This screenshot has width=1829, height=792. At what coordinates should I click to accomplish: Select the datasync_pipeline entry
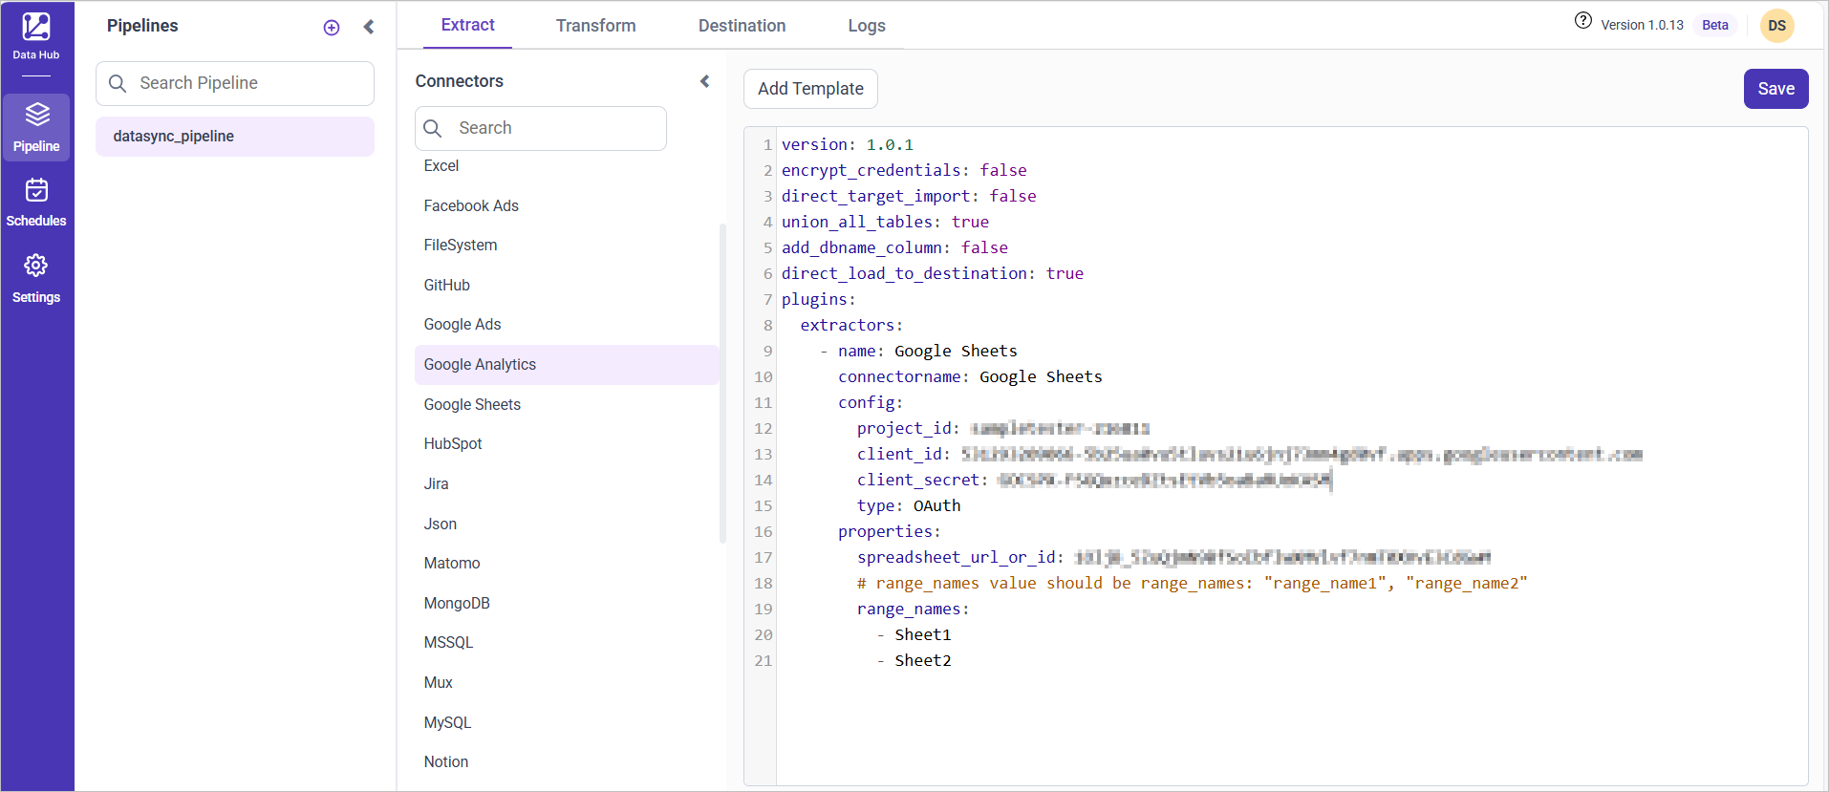coord(235,137)
